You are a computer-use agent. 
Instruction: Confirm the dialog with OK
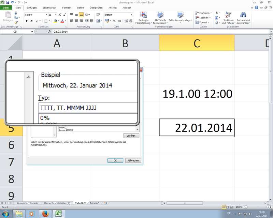click(115, 160)
